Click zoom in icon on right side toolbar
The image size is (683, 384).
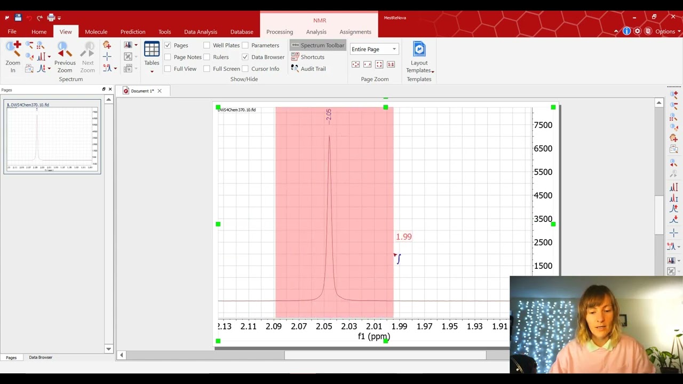[x=673, y=94]
